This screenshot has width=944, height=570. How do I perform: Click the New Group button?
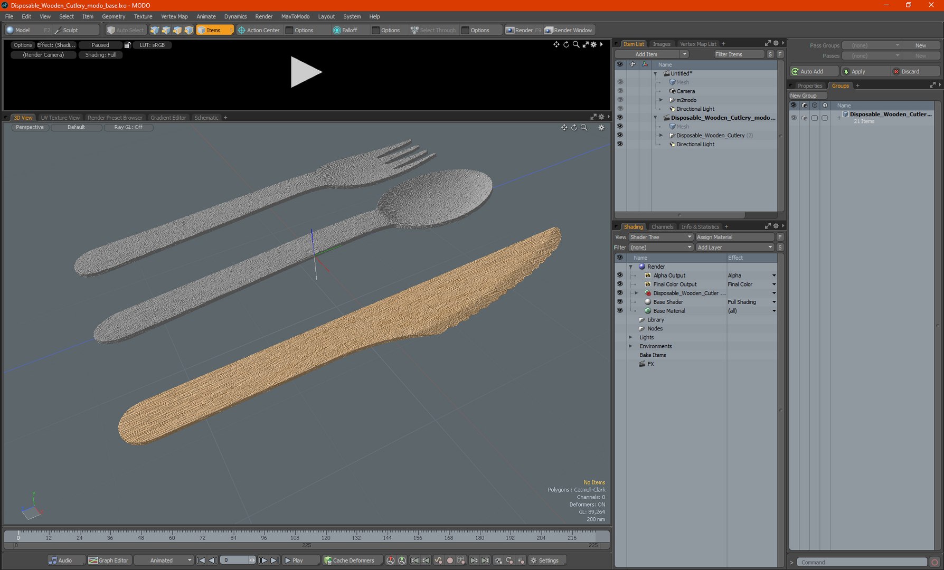[x=808, y=96]
